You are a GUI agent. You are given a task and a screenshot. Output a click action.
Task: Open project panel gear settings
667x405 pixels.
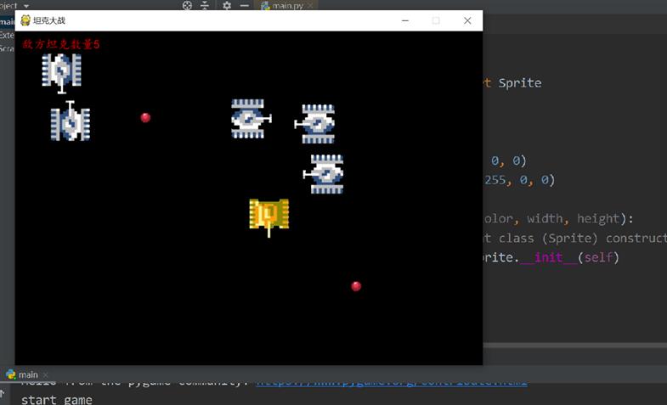[226, 6]
